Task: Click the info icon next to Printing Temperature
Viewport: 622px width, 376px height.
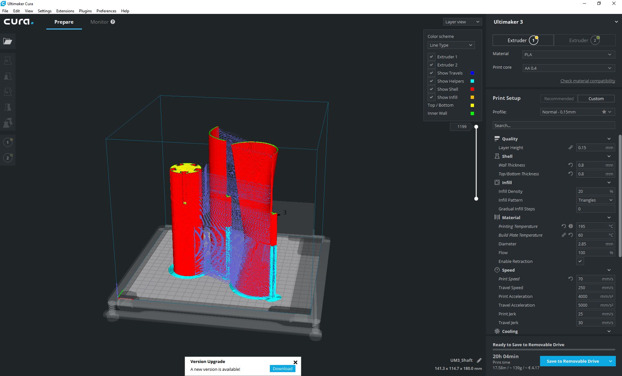Action: pyautogui.click(x=570, y=226)
